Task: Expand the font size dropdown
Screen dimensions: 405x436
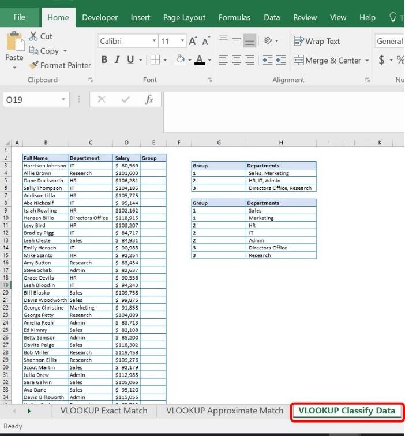Action: click(x=182, y=41)
